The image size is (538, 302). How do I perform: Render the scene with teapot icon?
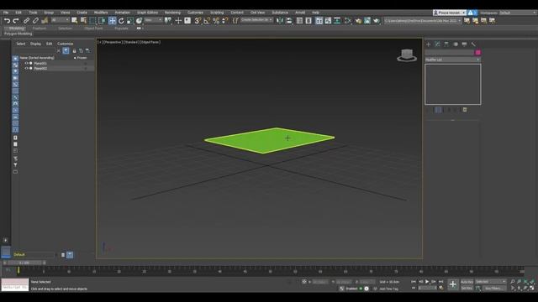(x=377, y=20)
